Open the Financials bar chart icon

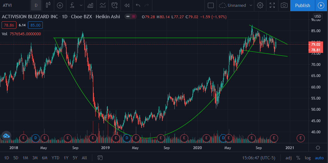pos(90,5)
